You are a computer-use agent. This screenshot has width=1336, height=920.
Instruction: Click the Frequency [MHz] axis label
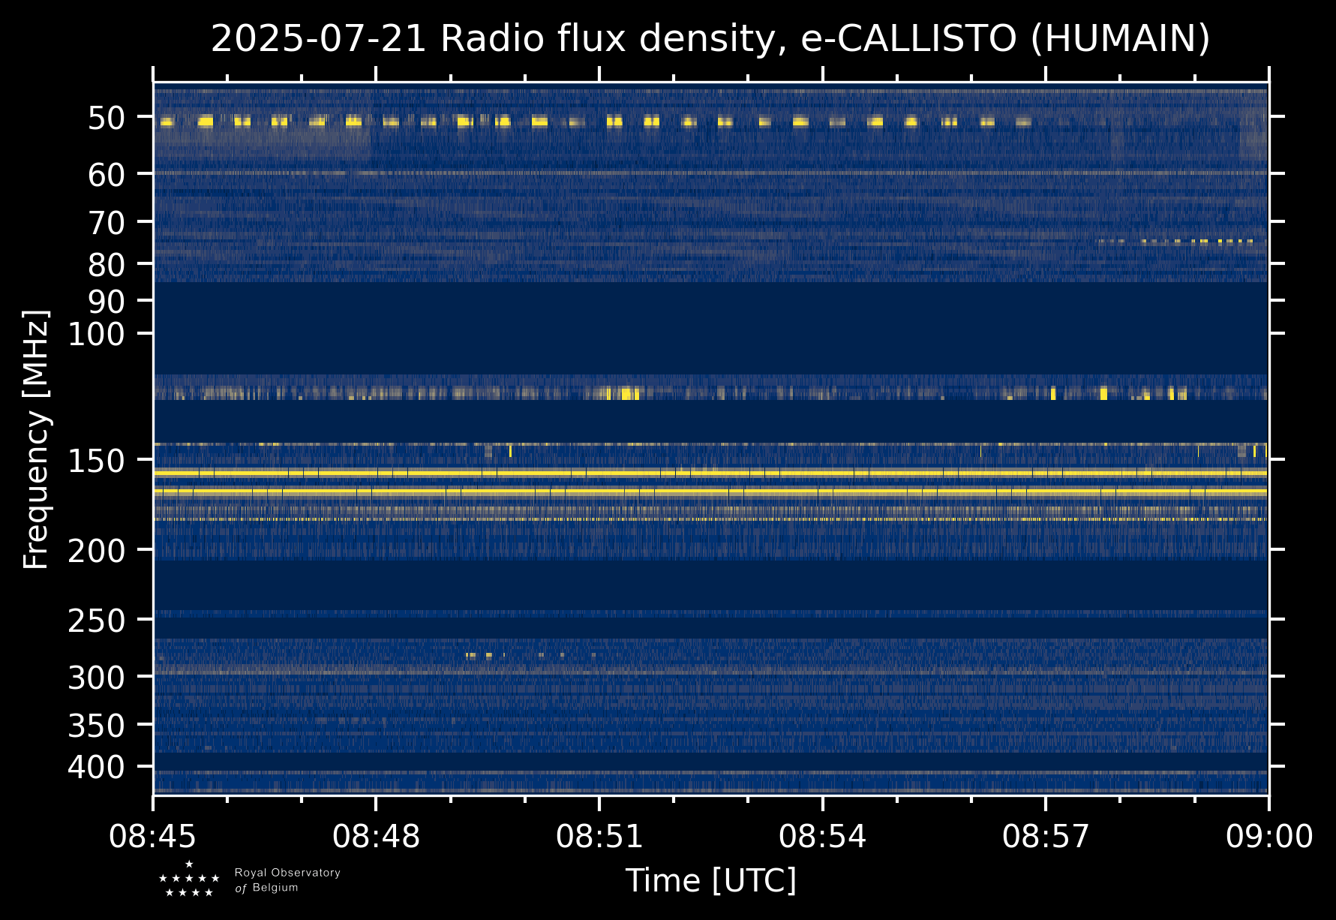36,440
